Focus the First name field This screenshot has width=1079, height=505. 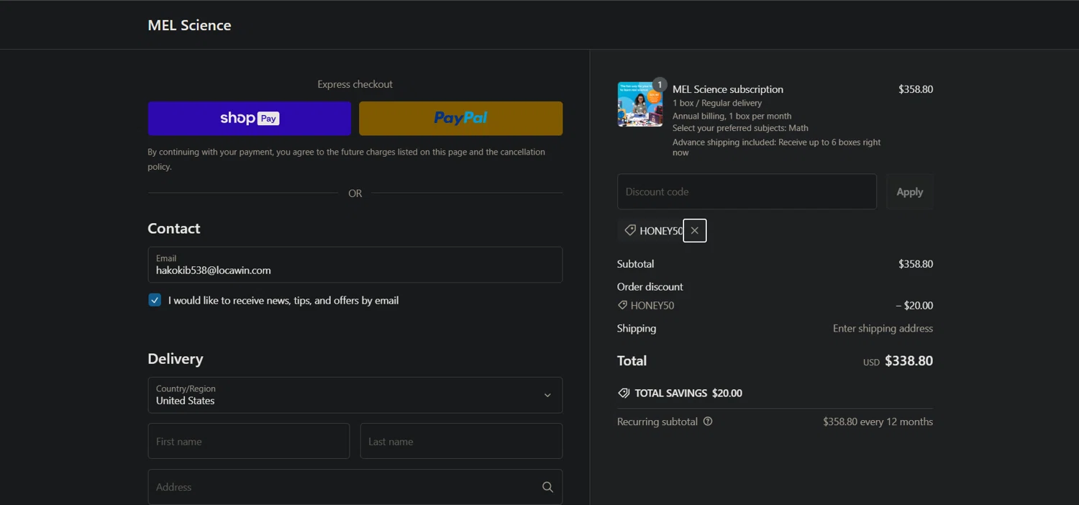(x=248, y=441)
